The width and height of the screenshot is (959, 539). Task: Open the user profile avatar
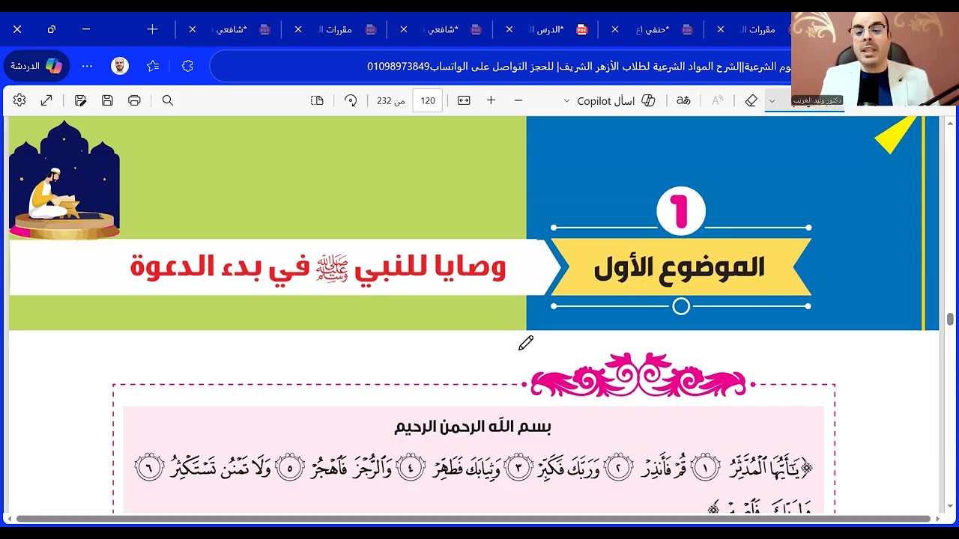tap(120, 66)
